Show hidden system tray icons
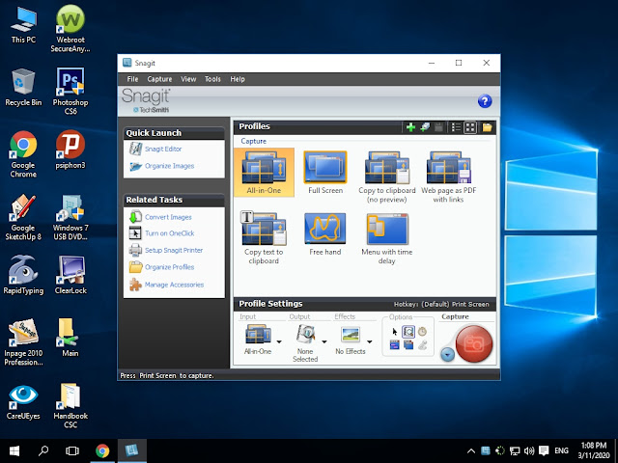 tap(470, 451)
